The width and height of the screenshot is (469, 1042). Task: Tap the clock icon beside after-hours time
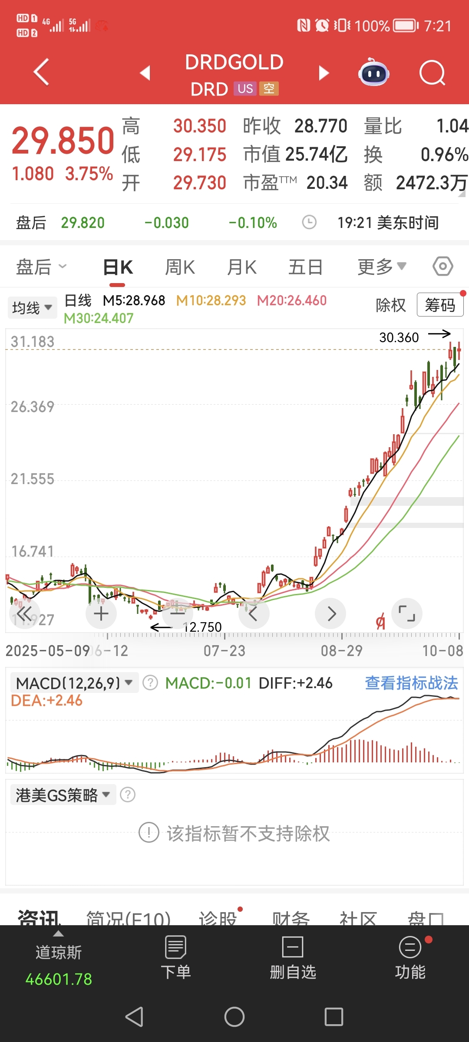309,222
